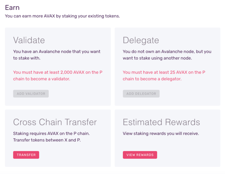Click the TRANSFER button
Screen dimensions: 225x174
pos(26,155)
